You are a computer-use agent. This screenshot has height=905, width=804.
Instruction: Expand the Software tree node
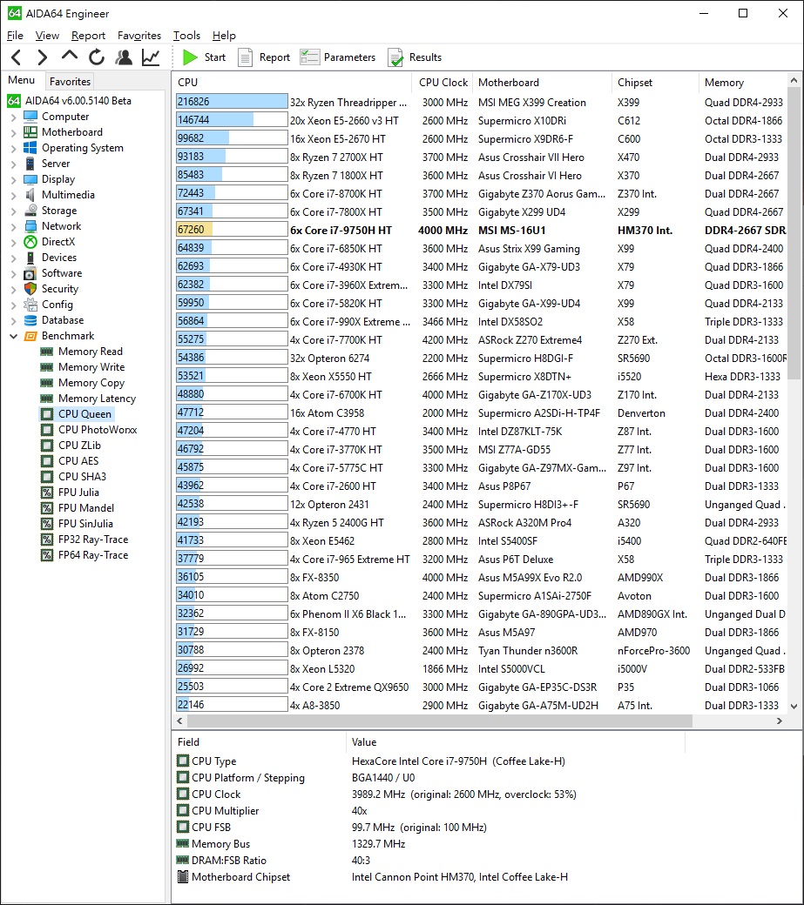13,273
